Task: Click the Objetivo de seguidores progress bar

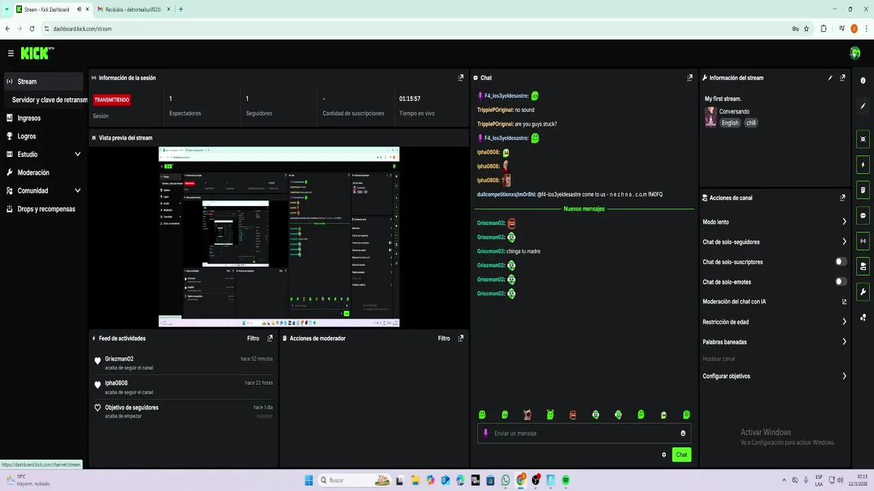Action: [264, 416]
